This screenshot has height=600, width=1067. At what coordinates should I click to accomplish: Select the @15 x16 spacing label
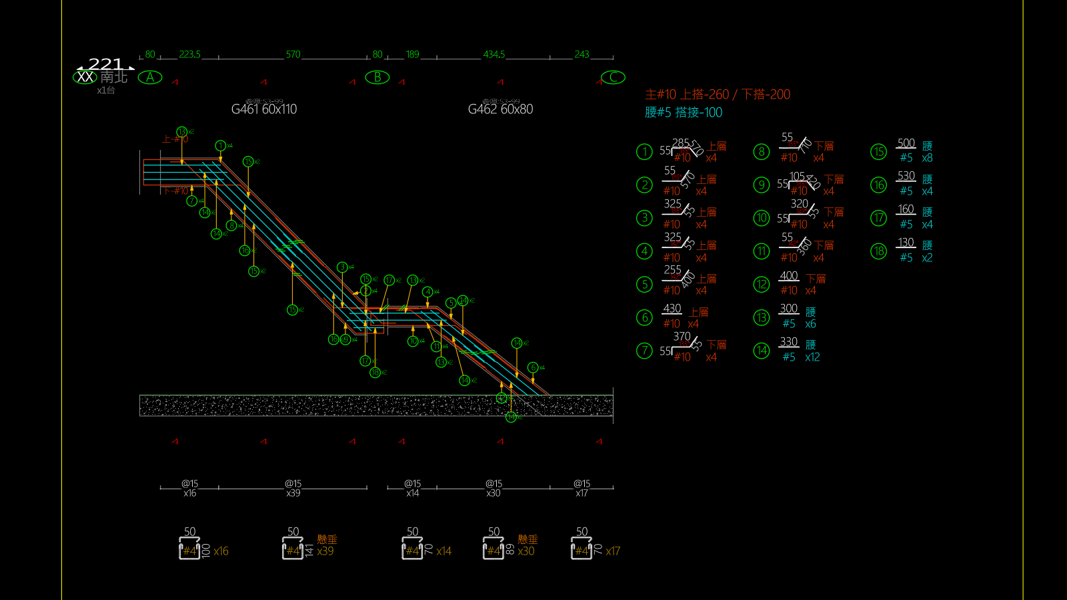(x=189, y=488)
